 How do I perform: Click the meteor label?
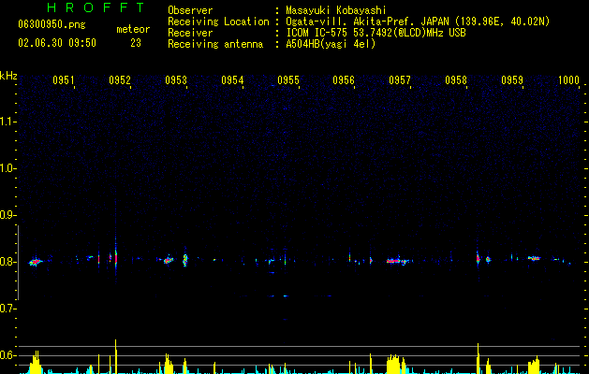133,29
